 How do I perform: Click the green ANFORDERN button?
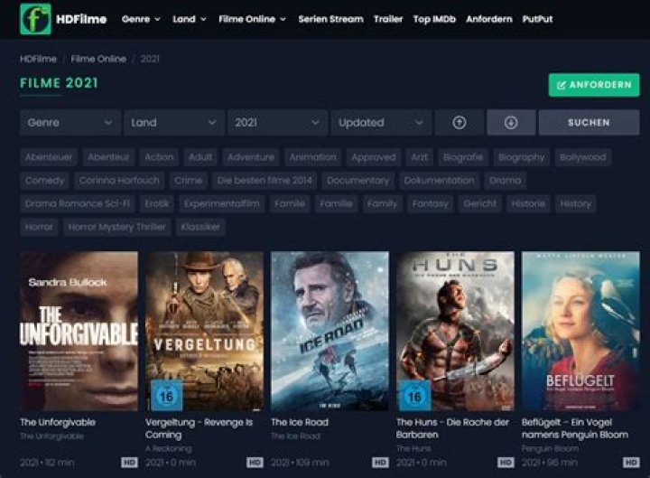pos(594,85)
